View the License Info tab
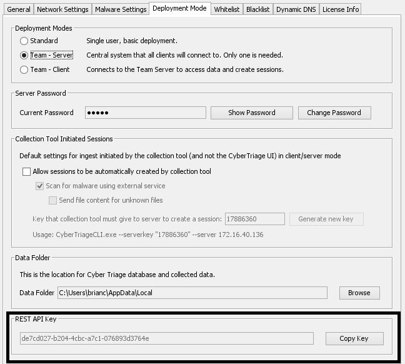Screen dimensions: 405x364 [x=341, y=9]
